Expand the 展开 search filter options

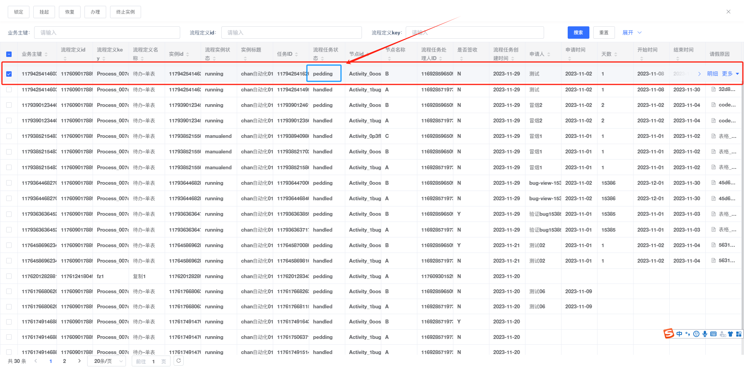click(x=632, y=33)
